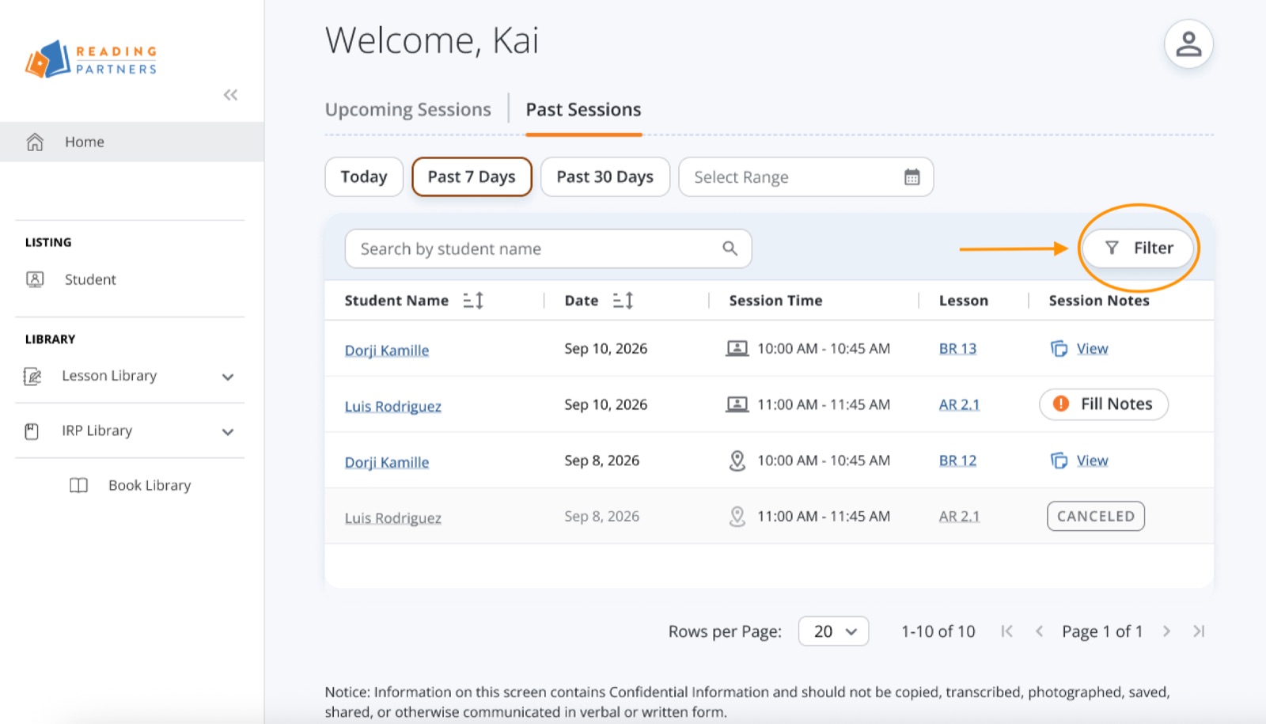Select the Past 30 Days button
The height and width of the screenshot is (724, 1266).
coord(605,176)
